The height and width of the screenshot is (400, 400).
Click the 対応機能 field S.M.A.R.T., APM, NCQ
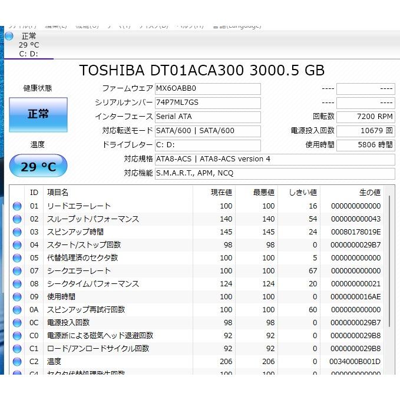[x=275, y=173]
